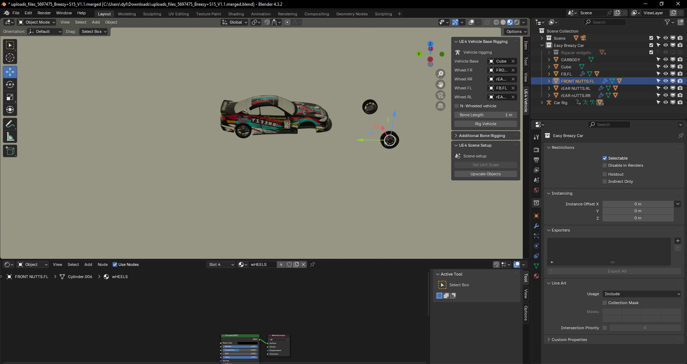Switch to the Shading workspace tab
Viewport: 687px width, 364px height.
click(x=236, y=14)
